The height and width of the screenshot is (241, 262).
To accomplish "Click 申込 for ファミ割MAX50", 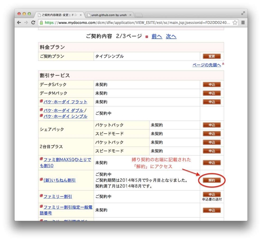I will 212,163.
